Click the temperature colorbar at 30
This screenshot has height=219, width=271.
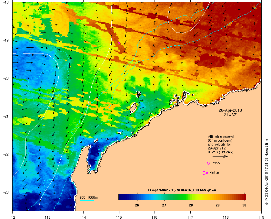click(x=245, y=197)
